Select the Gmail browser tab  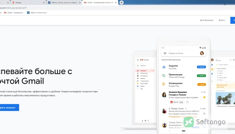coord(100,3)
